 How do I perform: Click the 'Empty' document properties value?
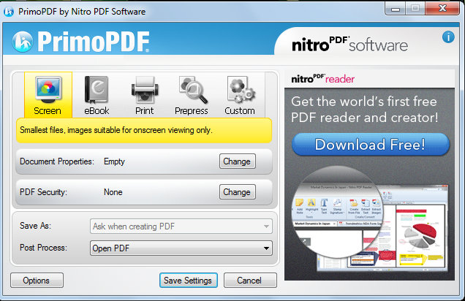point(114,161)
